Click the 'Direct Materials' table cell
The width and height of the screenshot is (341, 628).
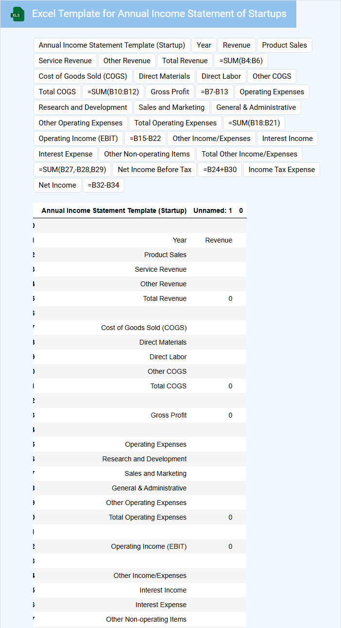click(x=163, y=342)
